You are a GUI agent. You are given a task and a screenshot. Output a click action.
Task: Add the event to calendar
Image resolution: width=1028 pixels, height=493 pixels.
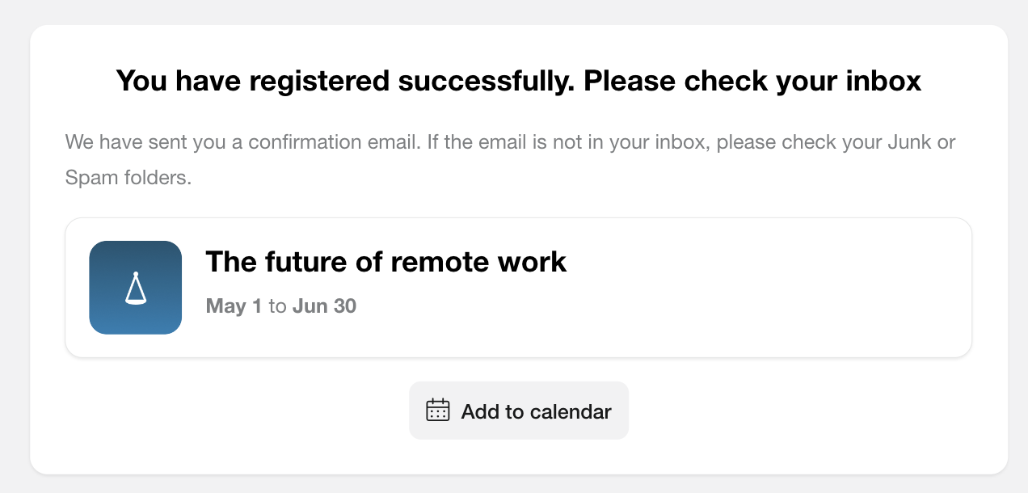(x=519, y=411)
